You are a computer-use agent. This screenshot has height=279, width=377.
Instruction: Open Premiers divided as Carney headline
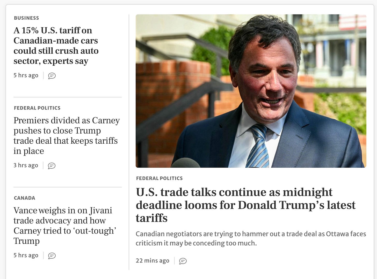[67, 135]
